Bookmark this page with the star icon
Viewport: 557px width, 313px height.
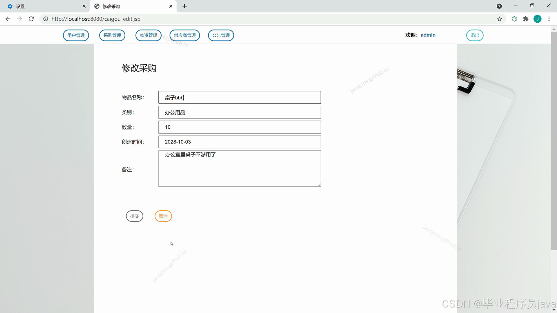click(x=500, y=19)
